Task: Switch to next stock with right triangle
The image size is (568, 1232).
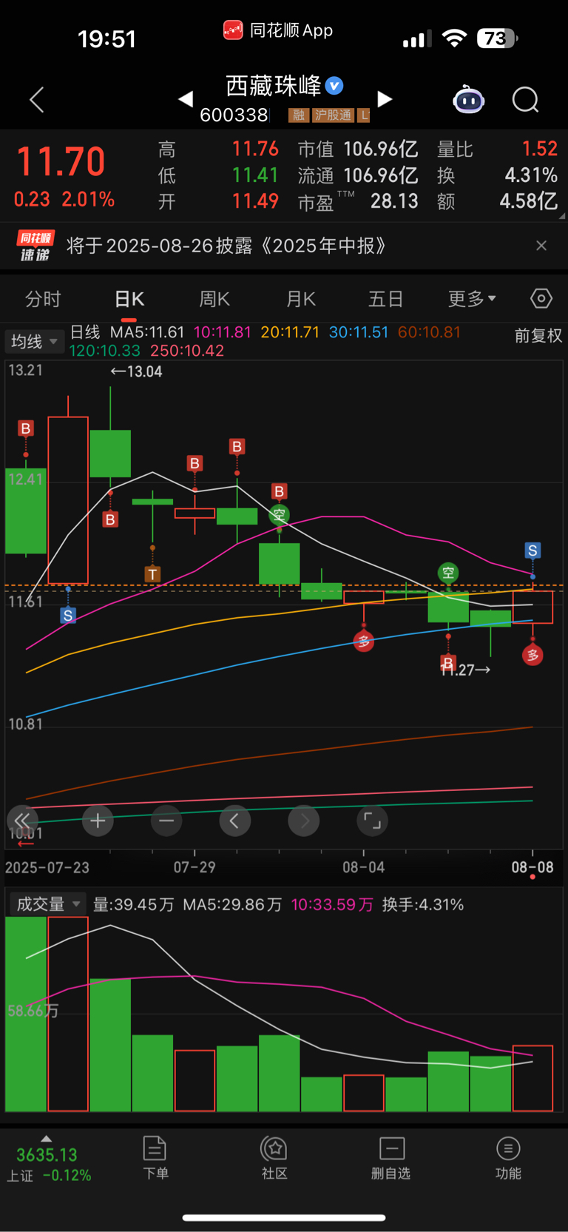Action: pos(385,98)
